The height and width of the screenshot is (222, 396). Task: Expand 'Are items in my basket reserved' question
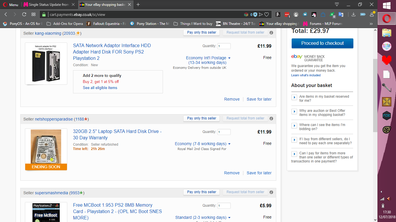(294, 97)
